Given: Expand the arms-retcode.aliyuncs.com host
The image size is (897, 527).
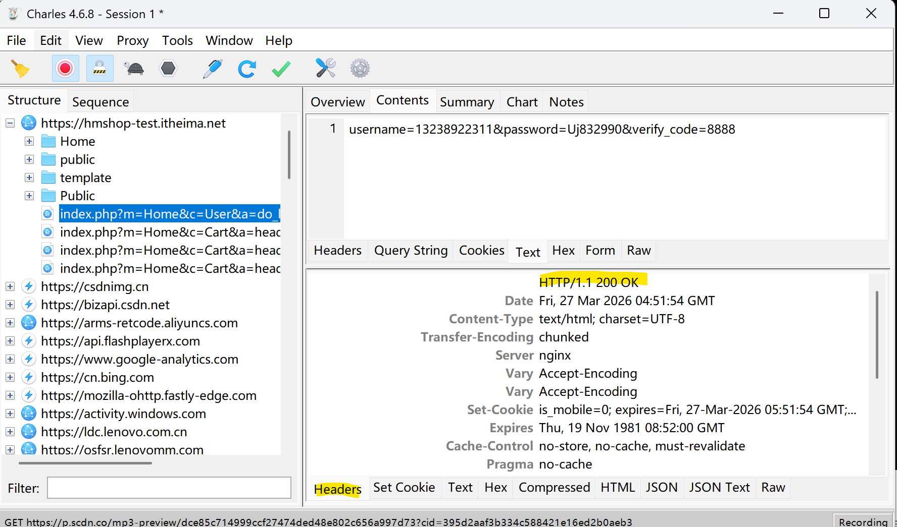Looking at the screenshot, I should pyautogui.click(x=10, y=323).
